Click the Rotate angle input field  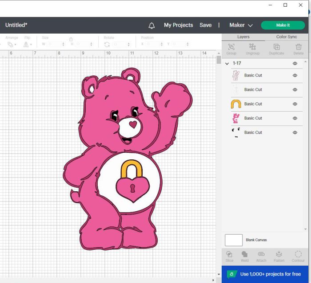(x=120, y=44)
